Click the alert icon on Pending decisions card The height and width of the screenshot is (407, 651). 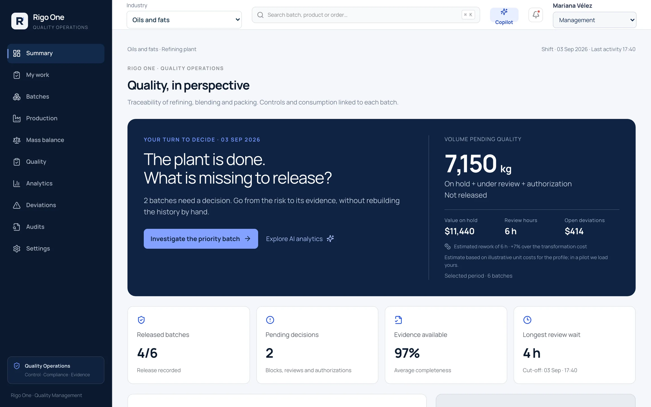tap(270, 320)
